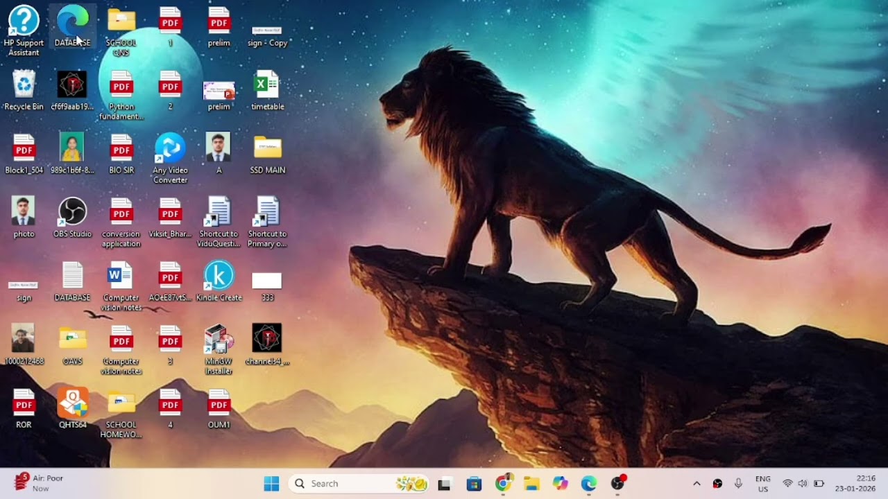This screenshot has height=499, width=888.
Task: Open Python fundamentals PDF
Action: coord(121,95)
